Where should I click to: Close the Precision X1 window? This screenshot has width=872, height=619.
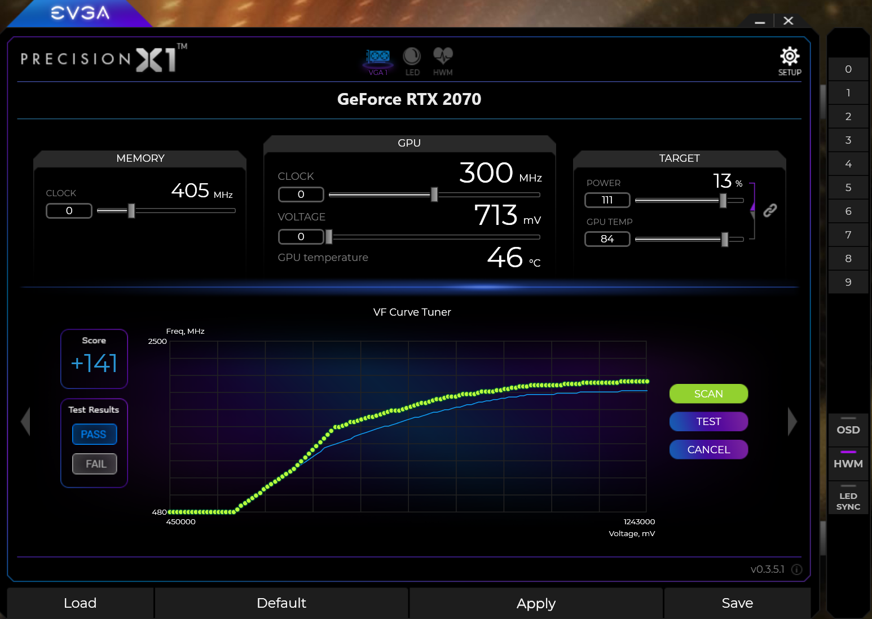tap(789, 21)
